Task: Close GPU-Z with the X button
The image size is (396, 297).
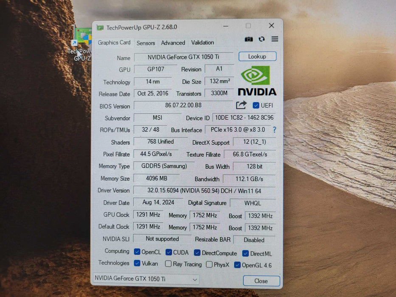Action: point(272,25)
